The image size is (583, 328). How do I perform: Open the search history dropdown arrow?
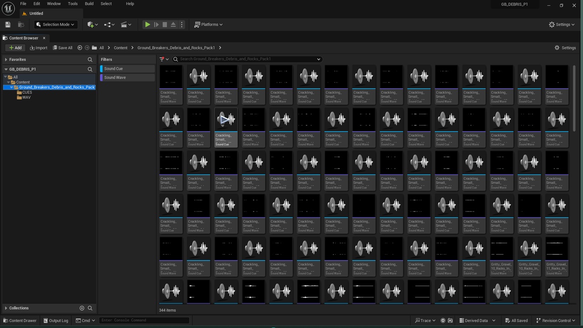coord(318,59)
